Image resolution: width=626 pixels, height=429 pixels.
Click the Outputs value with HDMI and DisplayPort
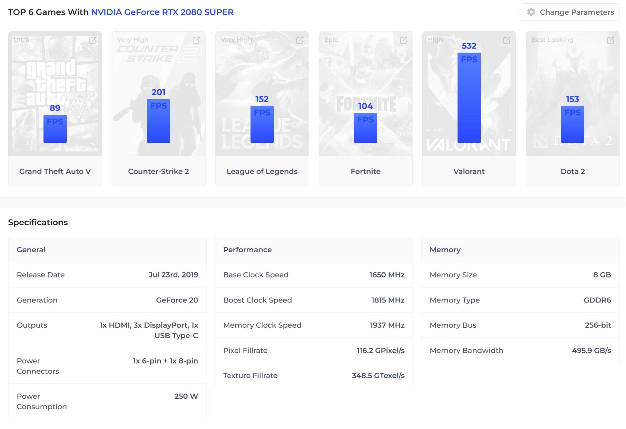(x=149, y=330)
